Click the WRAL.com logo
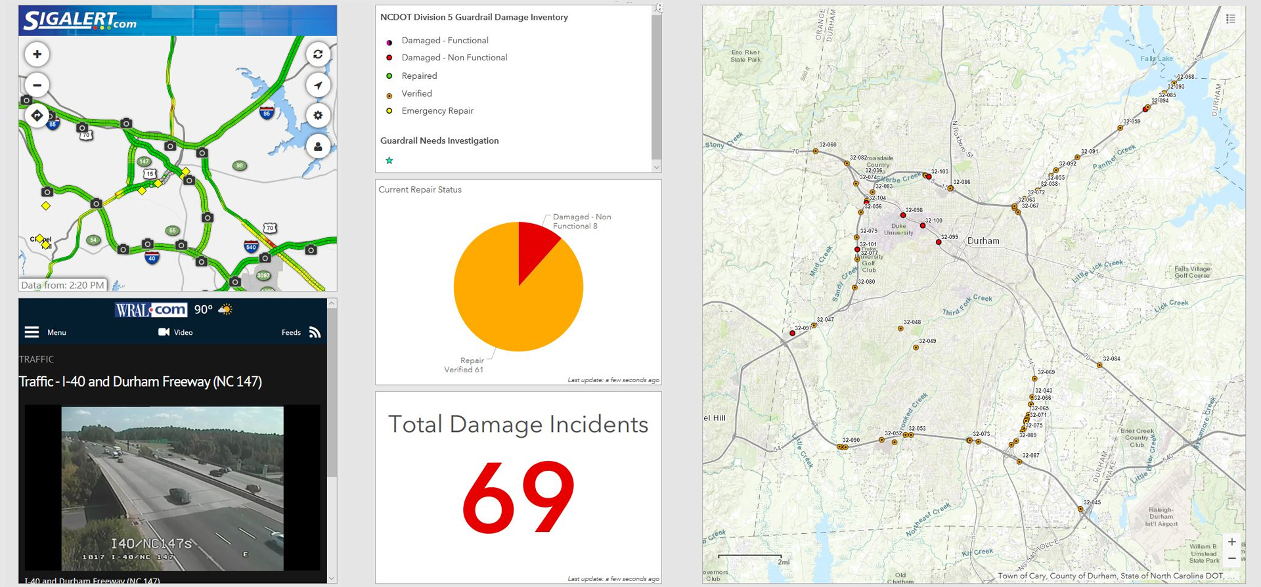The image size is (1261, 587). coord(152,310)
